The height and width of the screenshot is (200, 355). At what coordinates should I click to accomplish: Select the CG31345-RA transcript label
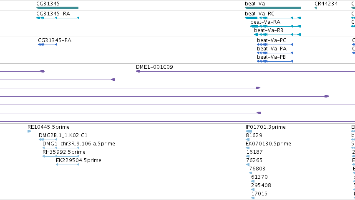(x=53, y=14)
